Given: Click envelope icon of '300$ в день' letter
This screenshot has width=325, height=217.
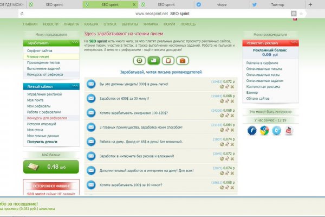Looking at the screenshot, I should pyautogui.click(x=92, y=84).
